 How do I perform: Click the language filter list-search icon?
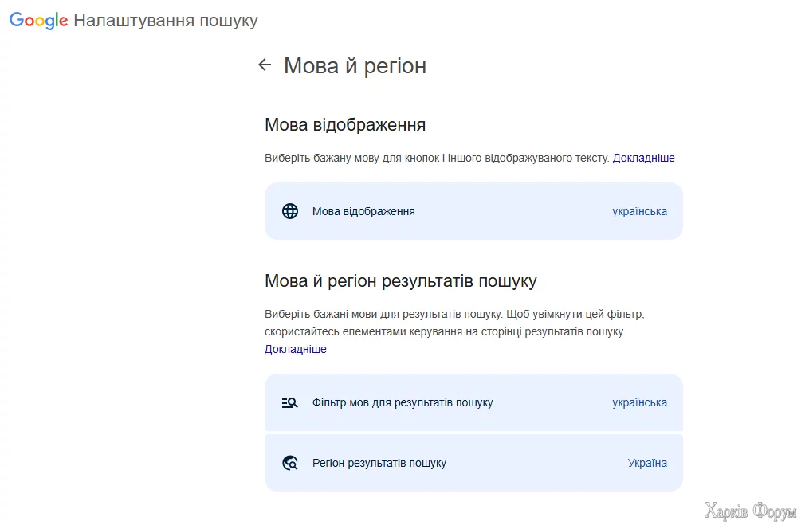pos(290,402)
